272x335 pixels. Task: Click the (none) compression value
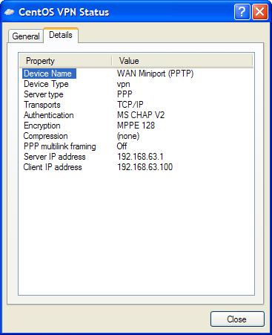click(x=128, y=136)
